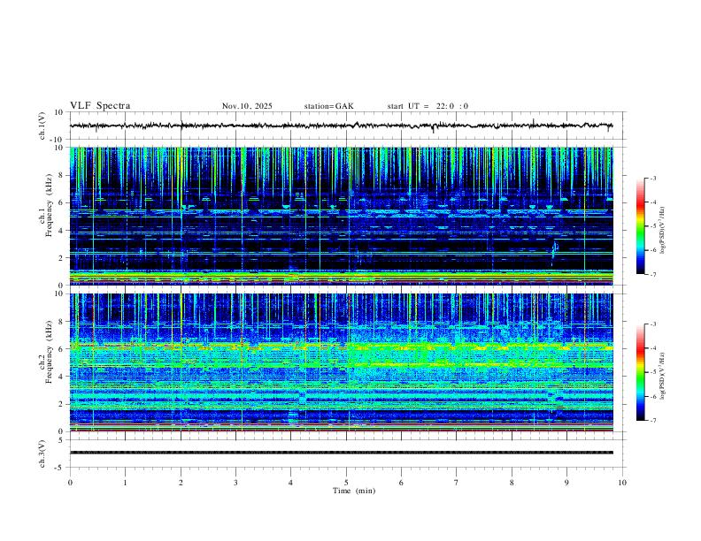The height and width of the screenshot is (541, 701).
Task: Click the ch.3(V) black trace line
Action: tap(342, 453)
